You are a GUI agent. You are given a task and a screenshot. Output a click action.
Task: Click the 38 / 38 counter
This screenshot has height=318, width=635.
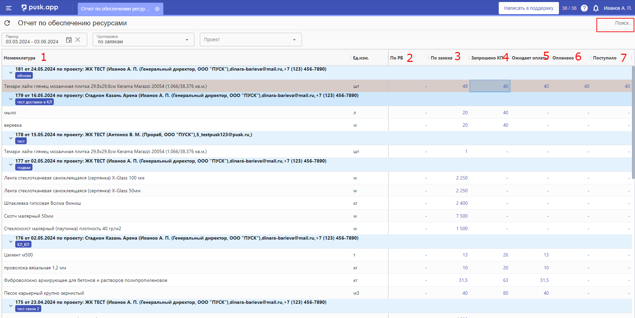(569, 8)
